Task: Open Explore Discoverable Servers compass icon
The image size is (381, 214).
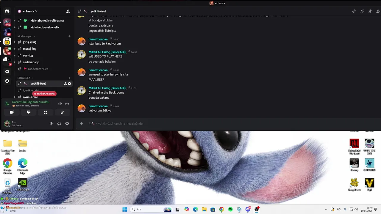Action: point(7,81)
